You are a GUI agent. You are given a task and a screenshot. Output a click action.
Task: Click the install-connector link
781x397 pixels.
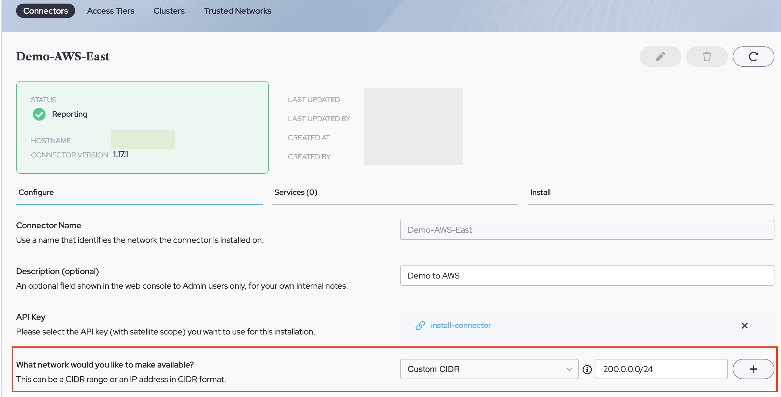tap(461, 326)
